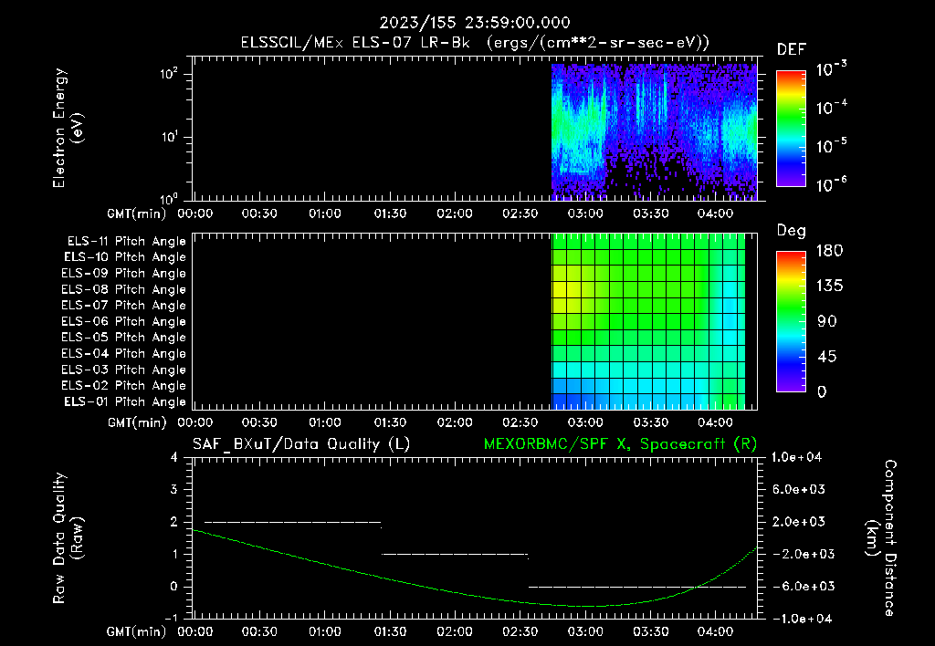Select the ELS-07 Pitch Angle row label

[x=123, y=305]
